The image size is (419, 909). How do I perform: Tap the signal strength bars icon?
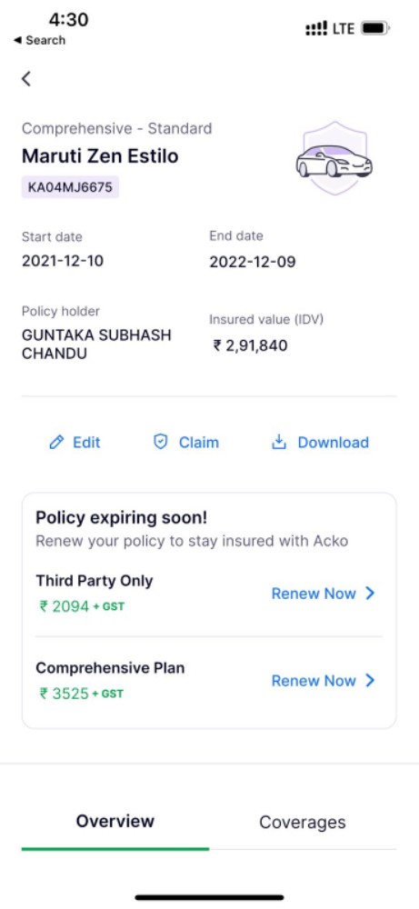tap(316, 28)
